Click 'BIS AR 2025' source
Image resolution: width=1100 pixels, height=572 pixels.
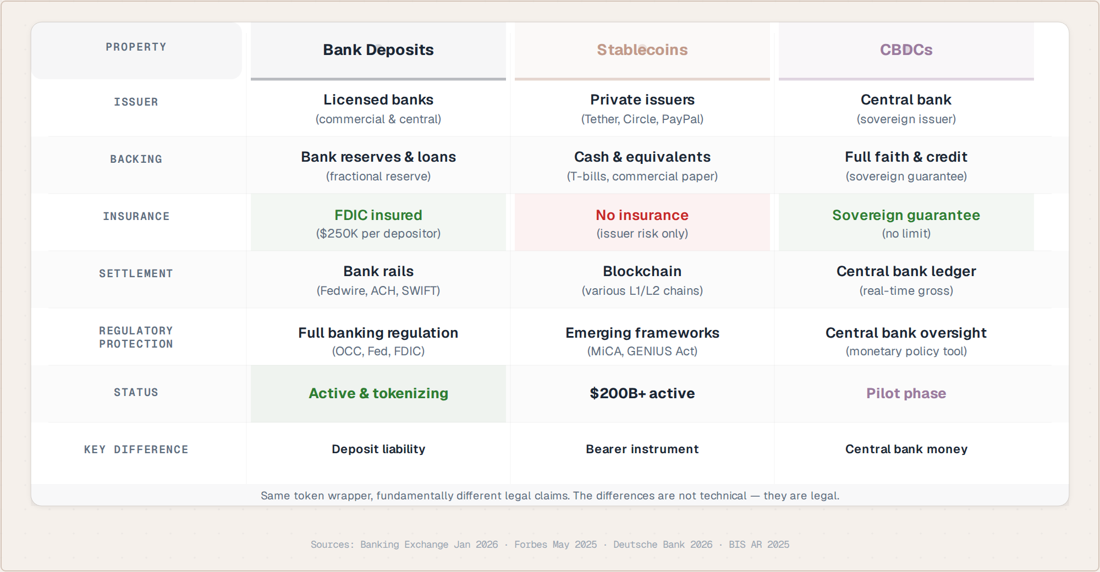point(759,544)
